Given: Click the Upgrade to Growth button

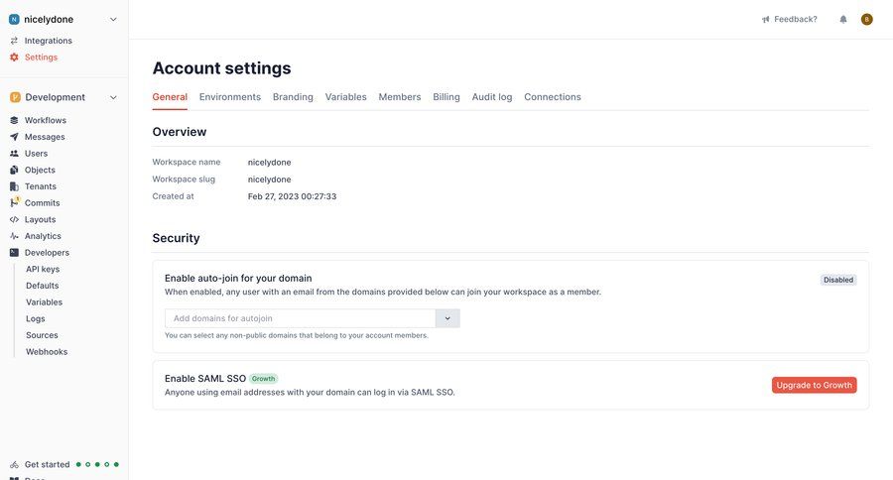Looking at the screenshot, I should click(815, 386).
